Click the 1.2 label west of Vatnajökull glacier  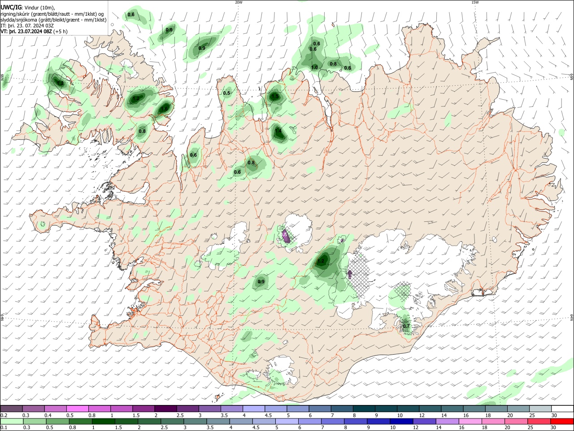(x=321, y=261)
